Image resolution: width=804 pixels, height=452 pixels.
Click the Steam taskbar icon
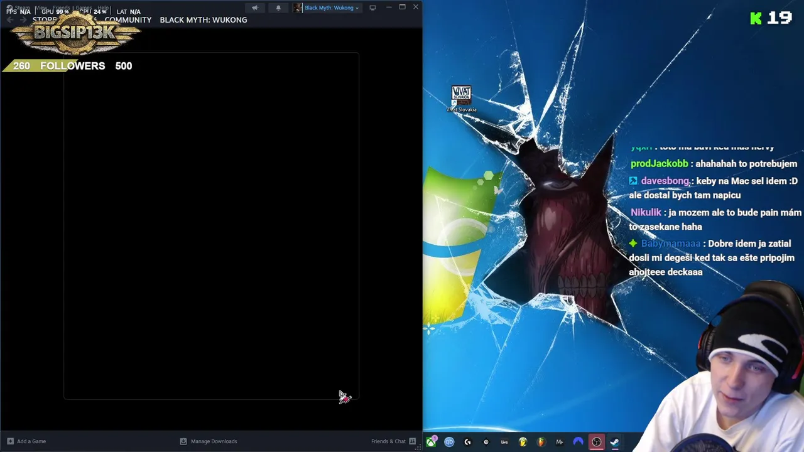(x=614, y=442)
